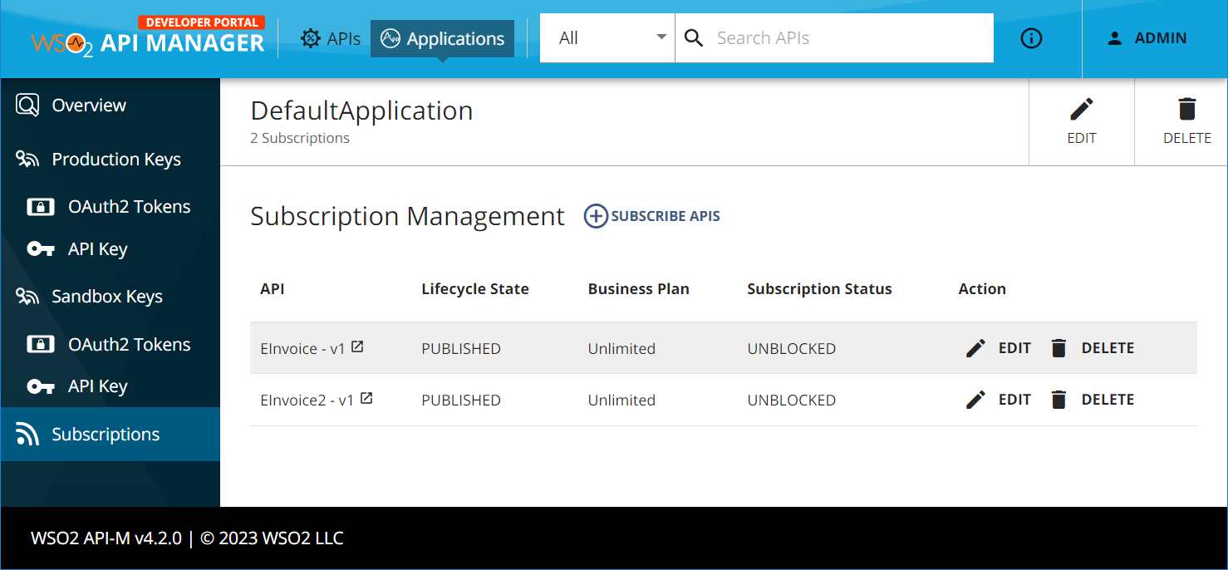Click the Subscription Status column header

tap(819, 289)
